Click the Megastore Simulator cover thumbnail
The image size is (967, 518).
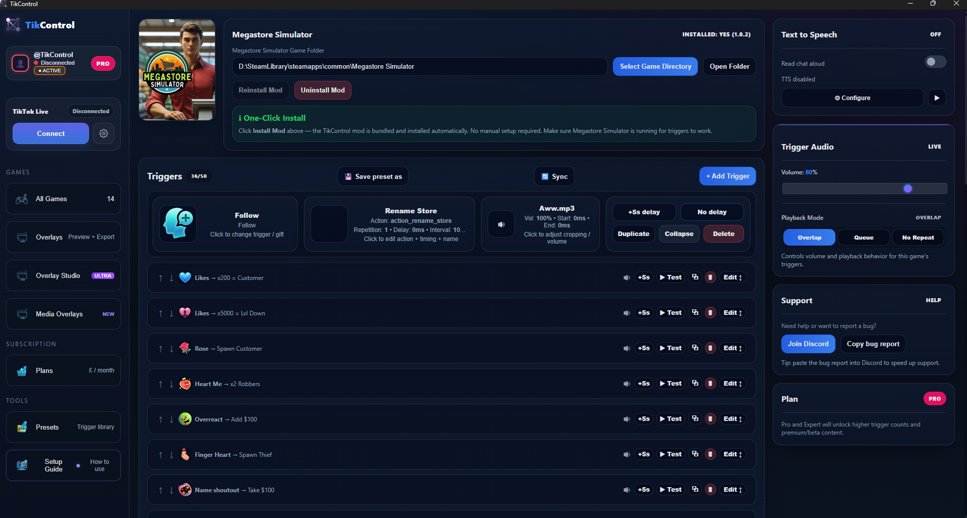pyautogui.click(x=177, y=70)
